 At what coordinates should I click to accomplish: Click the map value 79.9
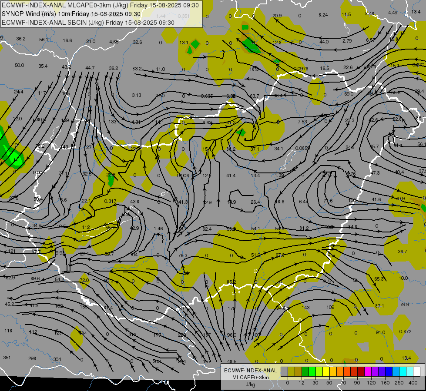[405, 305]
